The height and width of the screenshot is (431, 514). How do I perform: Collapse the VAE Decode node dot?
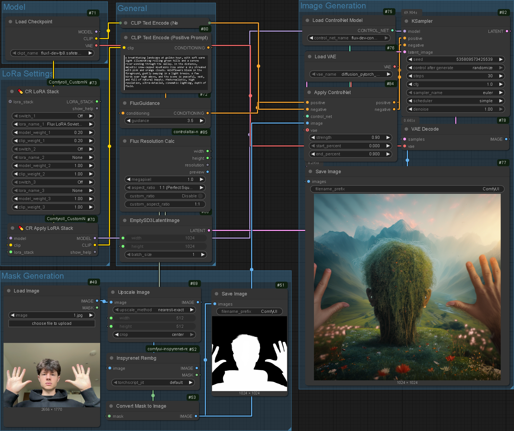point(406,129)
